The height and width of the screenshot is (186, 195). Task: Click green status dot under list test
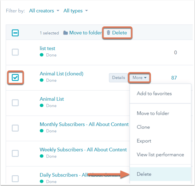41,55
